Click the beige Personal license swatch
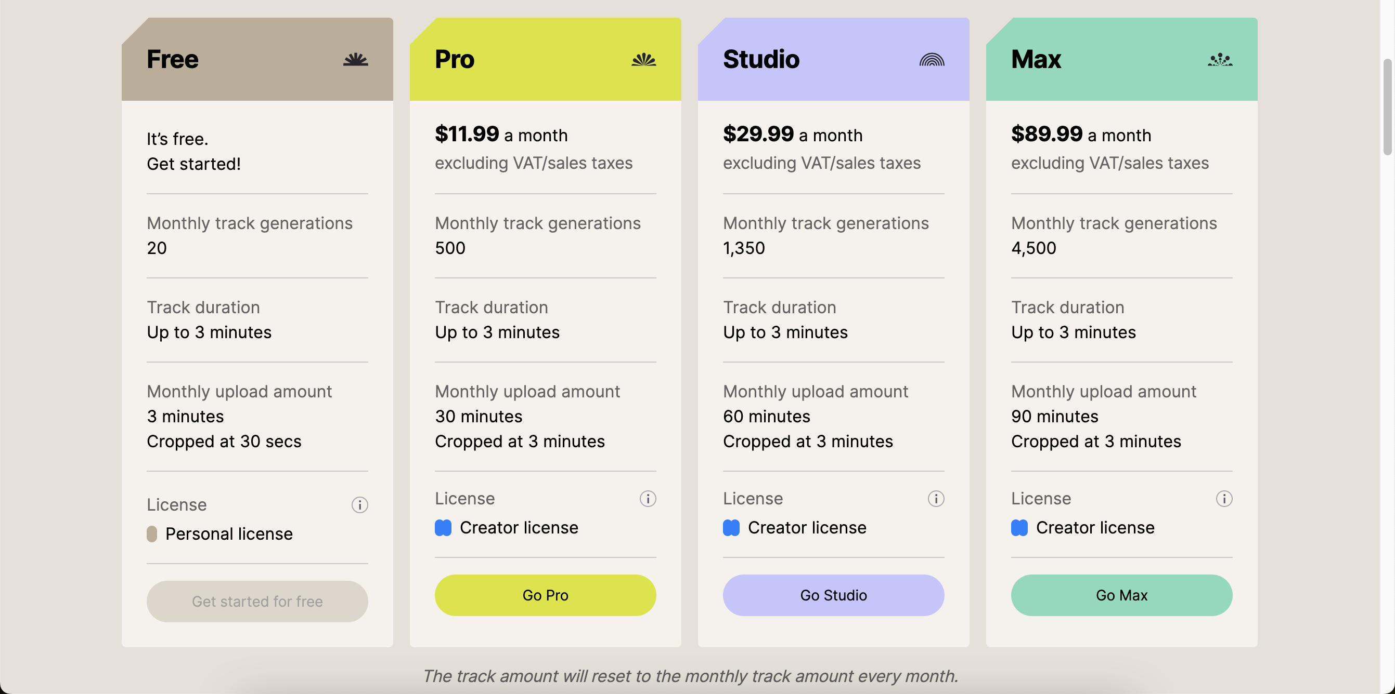This screenshot has width=1395, height=694. tap(152, 534)
